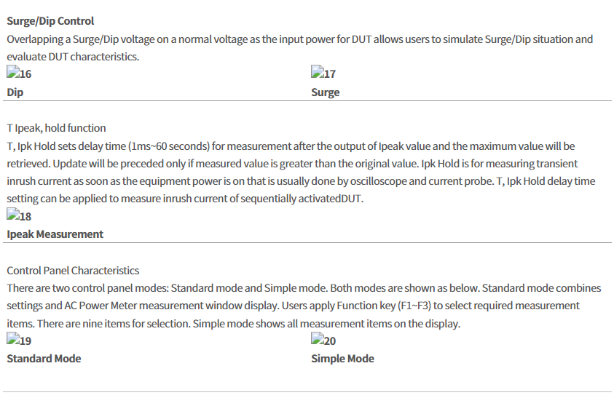The height and width of the screenshot is (398, 614).
Task: Select the broken image numbered 19
Action: 19,340
